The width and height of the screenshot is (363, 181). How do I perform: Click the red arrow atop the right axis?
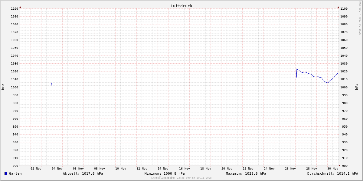338,7
